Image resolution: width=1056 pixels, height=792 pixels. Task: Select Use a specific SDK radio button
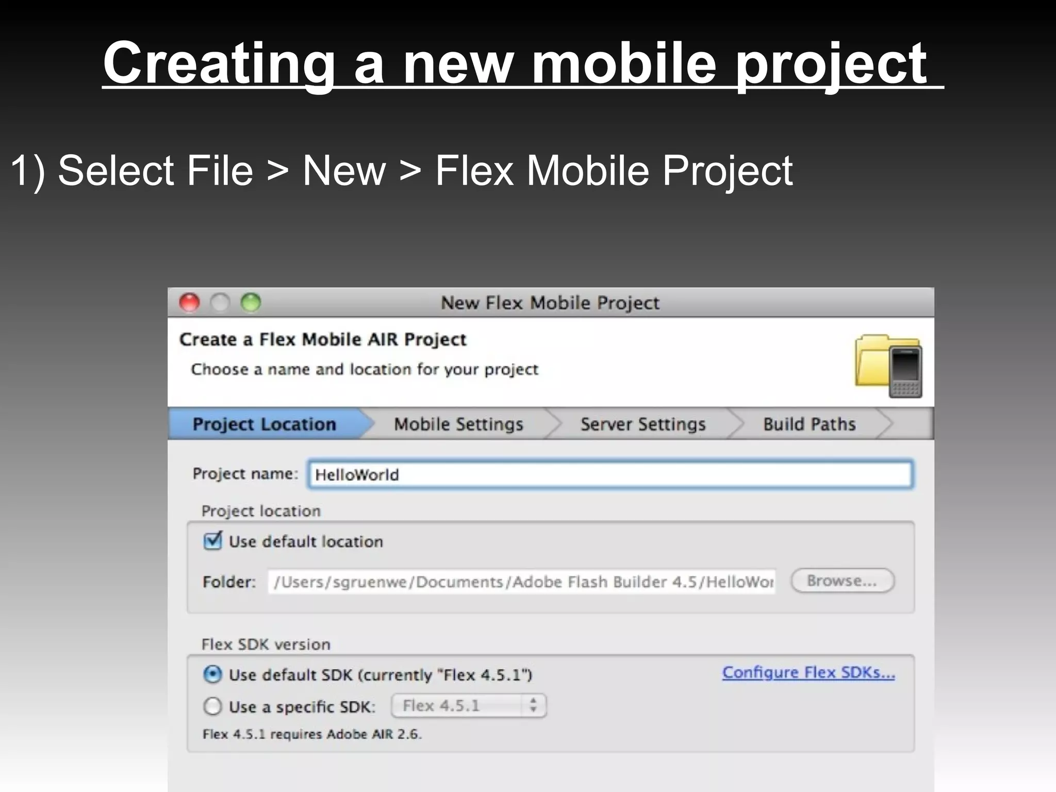pos(212,706)
